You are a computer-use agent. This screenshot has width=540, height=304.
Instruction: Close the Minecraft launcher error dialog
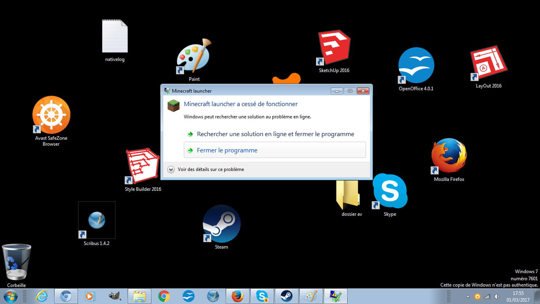(363, 91)
